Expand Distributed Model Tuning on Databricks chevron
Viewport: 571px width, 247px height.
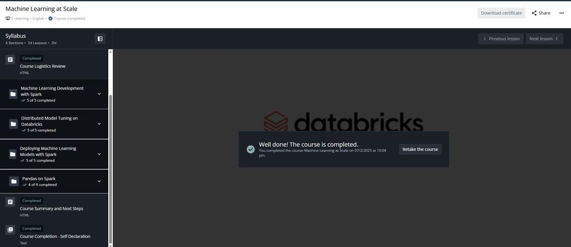[99, 124]
